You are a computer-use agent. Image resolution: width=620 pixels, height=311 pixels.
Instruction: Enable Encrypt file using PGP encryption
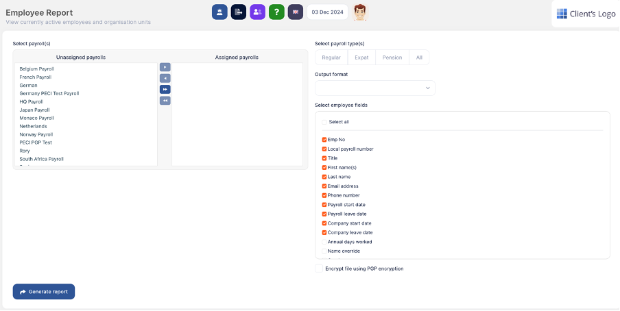click(318, 269)
